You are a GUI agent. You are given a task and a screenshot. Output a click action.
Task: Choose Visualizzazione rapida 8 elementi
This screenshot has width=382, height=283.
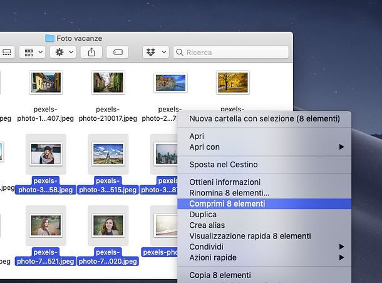click(x=264, y=236)
